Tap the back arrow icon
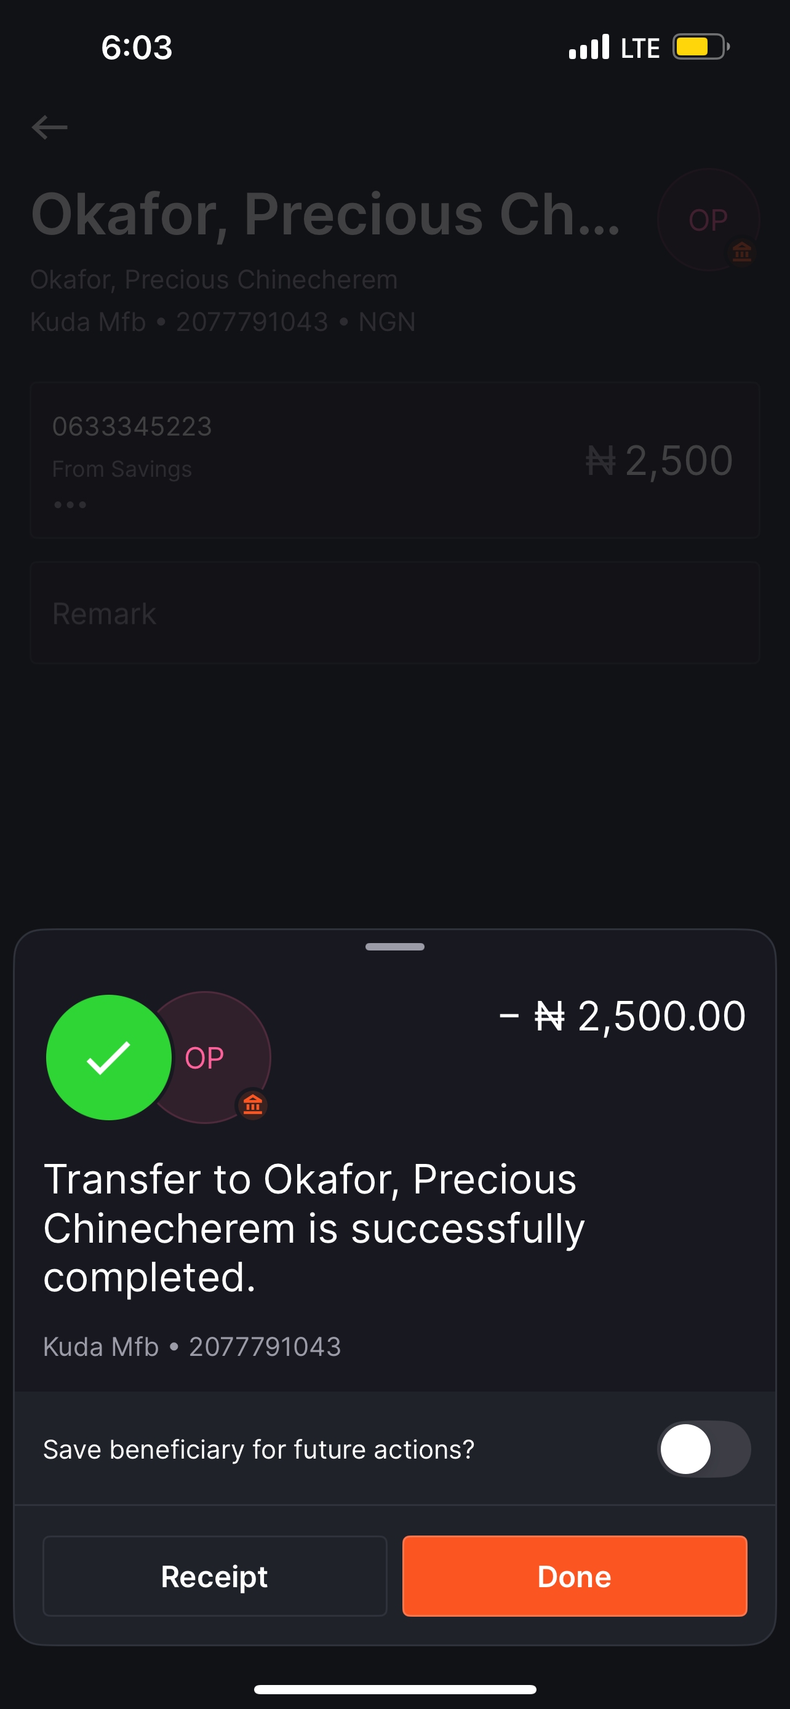The image size is (790, 1709). 50,127
